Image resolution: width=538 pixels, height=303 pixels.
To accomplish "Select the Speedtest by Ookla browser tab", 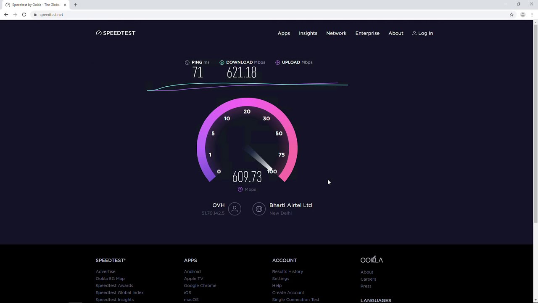I will (36, 5).
